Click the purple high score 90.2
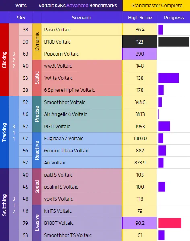Image resolution: width=190 pixels, height=241 pixels. (x=140, y=223)
